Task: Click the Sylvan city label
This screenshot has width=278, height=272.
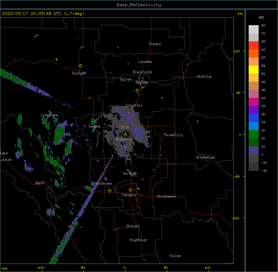Action: (126, 79)
